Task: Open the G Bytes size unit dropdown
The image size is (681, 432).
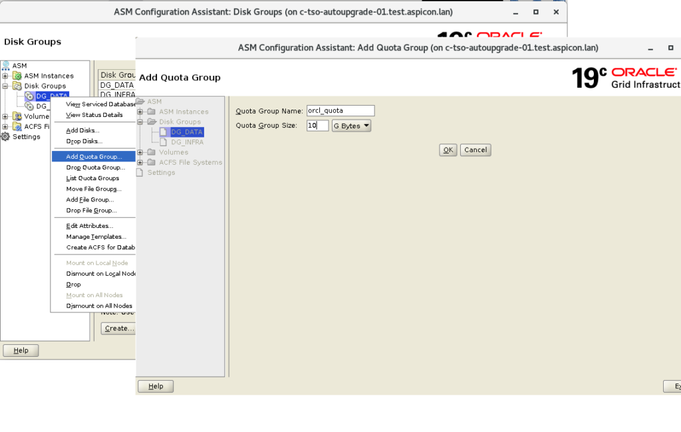Action: coord(351,126)
